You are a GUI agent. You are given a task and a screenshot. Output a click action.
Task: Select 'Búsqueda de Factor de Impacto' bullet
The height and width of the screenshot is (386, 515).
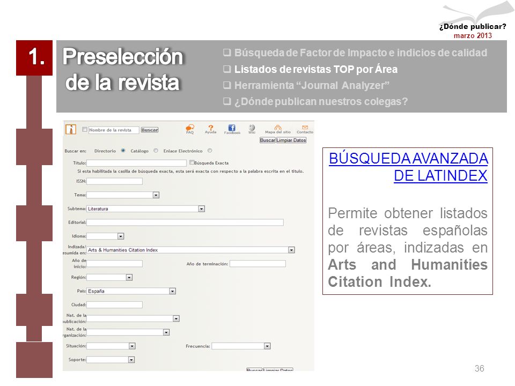[355, 53]
